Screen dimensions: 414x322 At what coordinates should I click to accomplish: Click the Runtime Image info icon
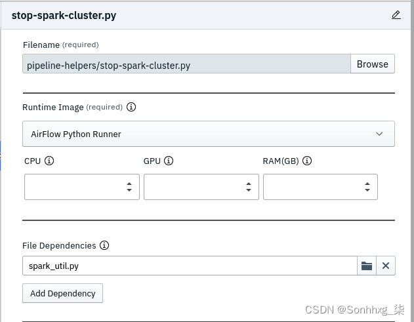(131, 107)
